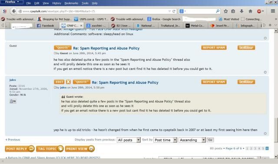This screenshot has width=278, height=164.
Task: Open the History menu
Action: [56, 3]
